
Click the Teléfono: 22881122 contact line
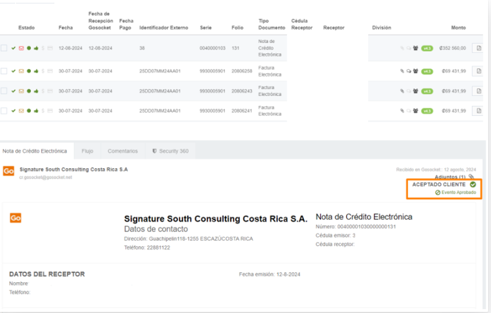tap(147, 248)
